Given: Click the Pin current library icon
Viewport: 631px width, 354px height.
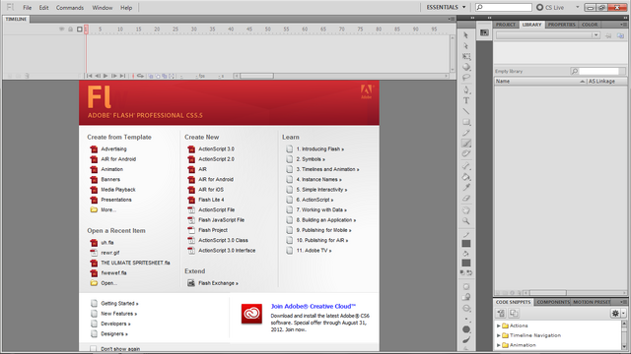Looking at the screenshot, I should [x=608, y=35].
